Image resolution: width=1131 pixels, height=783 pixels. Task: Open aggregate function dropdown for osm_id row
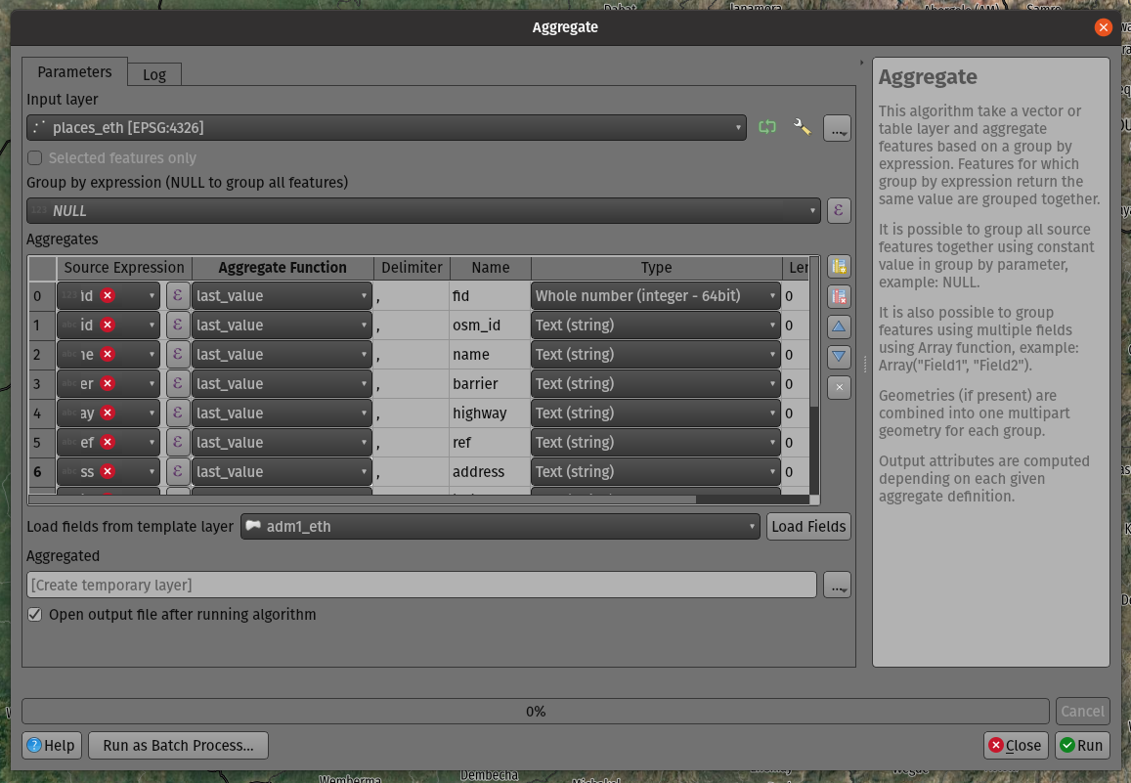click(x=282, y=325)
